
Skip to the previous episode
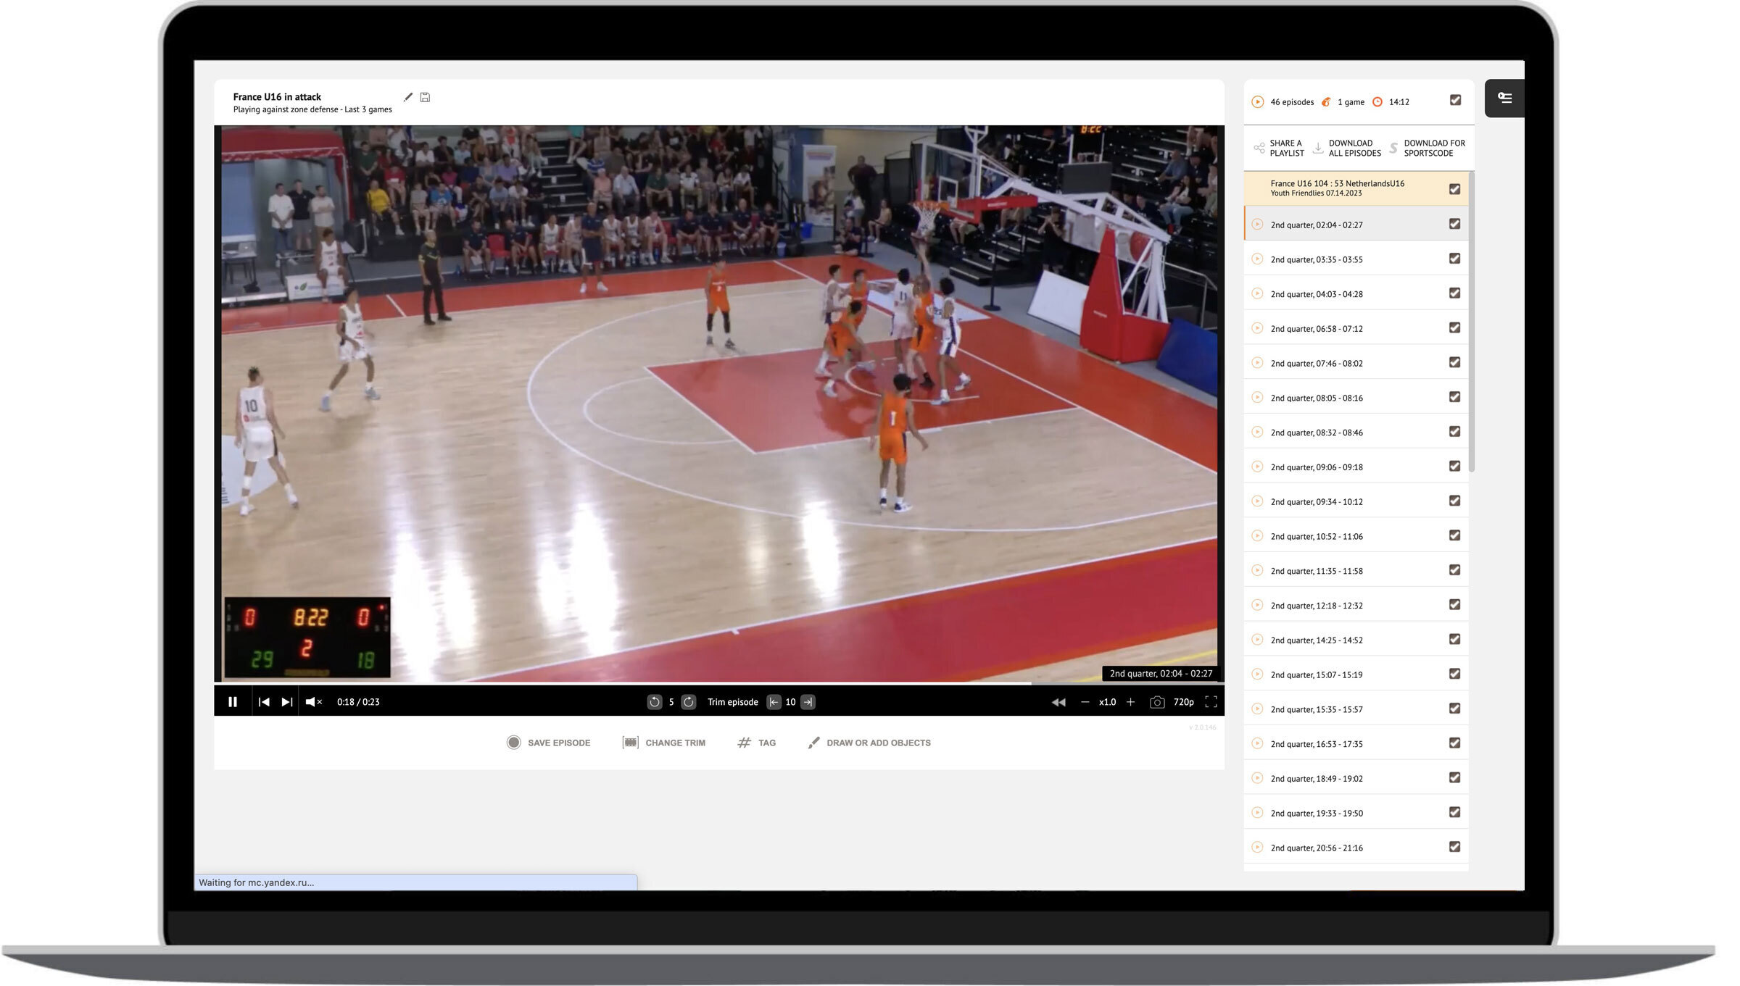[264, 702]
